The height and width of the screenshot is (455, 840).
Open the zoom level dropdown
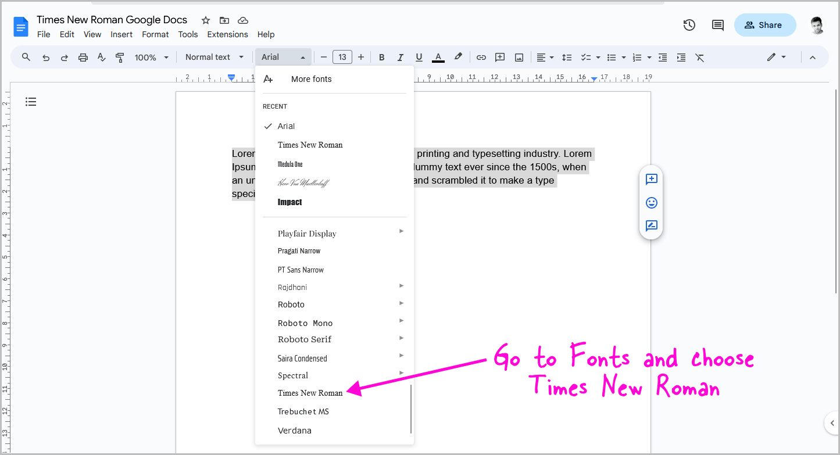pos(152,57)
